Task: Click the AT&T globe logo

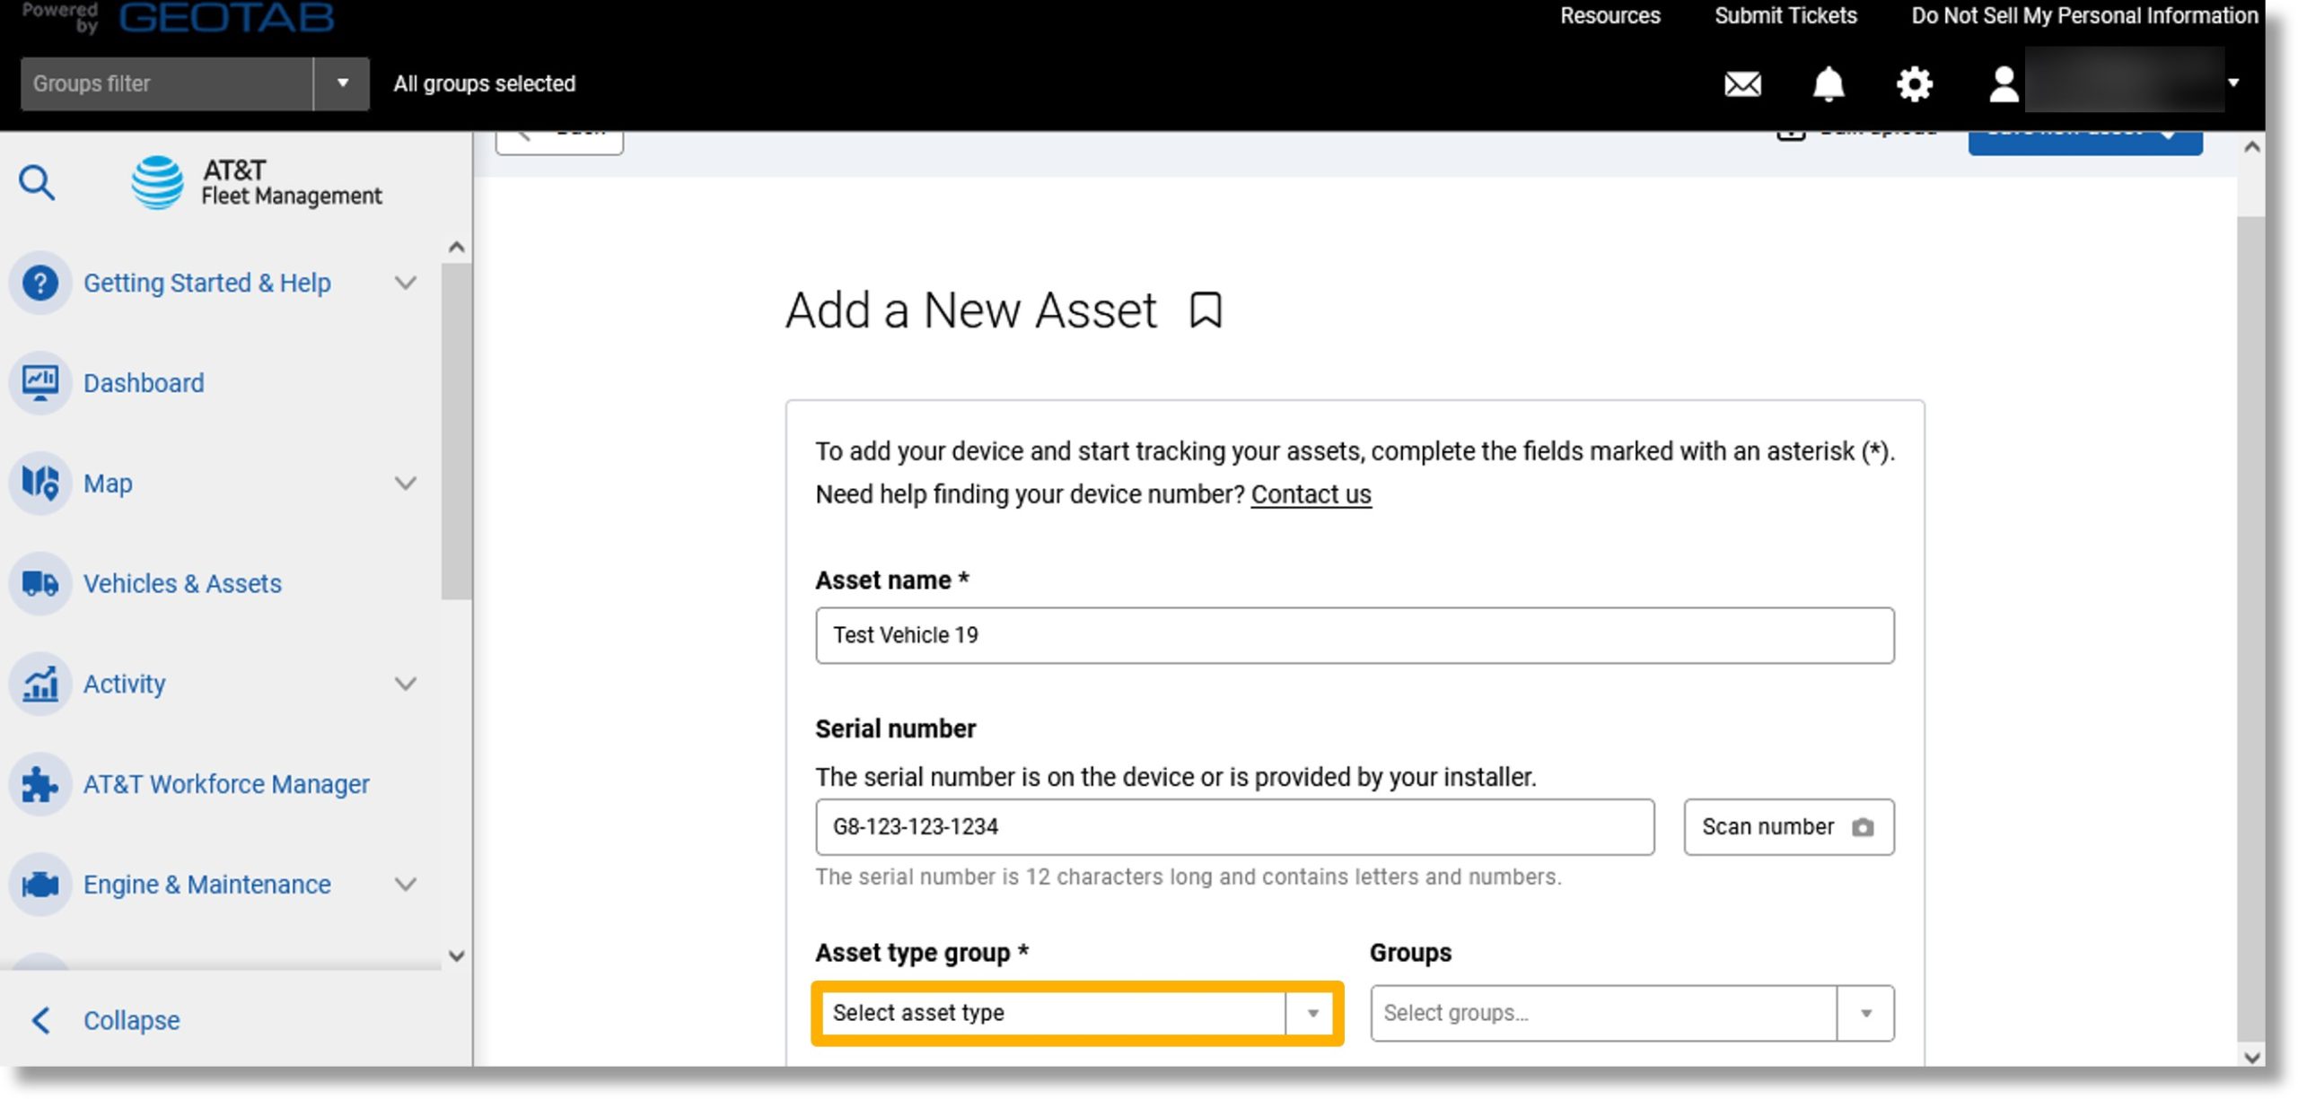Action: point(158,183)
